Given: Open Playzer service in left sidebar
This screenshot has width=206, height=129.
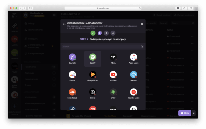Looking at the screenshot, I should pos(15,68).
